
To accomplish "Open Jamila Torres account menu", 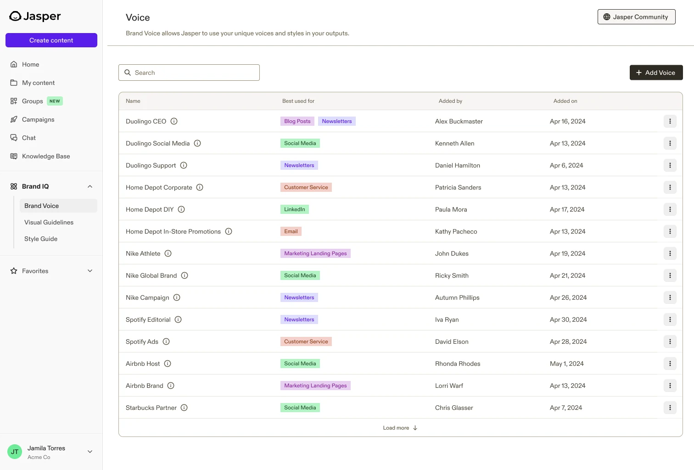I will (51, 452).
